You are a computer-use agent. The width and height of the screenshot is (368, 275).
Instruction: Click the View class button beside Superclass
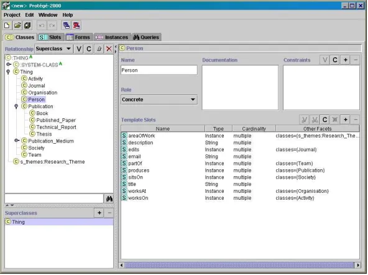[x=79, y=49]
